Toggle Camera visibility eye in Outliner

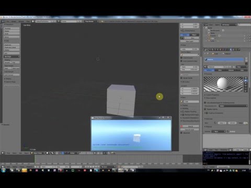[245, 36]
